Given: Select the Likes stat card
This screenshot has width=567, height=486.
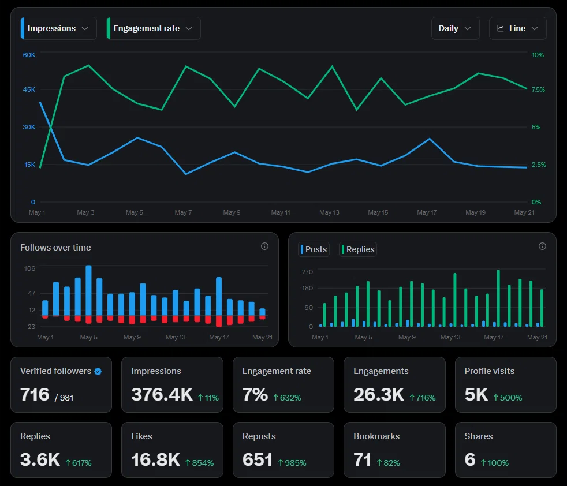Looking at the screenshot, I should [172, 450].
